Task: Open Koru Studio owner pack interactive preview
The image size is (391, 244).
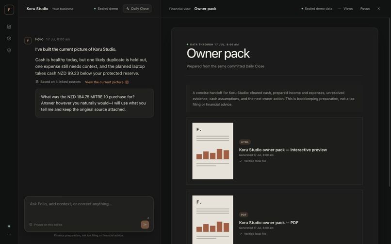Action: click(283, 150)
